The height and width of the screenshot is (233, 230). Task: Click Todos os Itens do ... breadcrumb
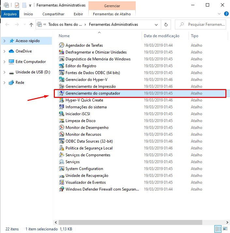point(65,24)
